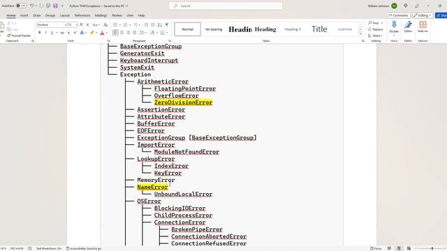Click the Undo icon in title bar
This screenshot has width=447, height=251.
[x=31, y=6]
